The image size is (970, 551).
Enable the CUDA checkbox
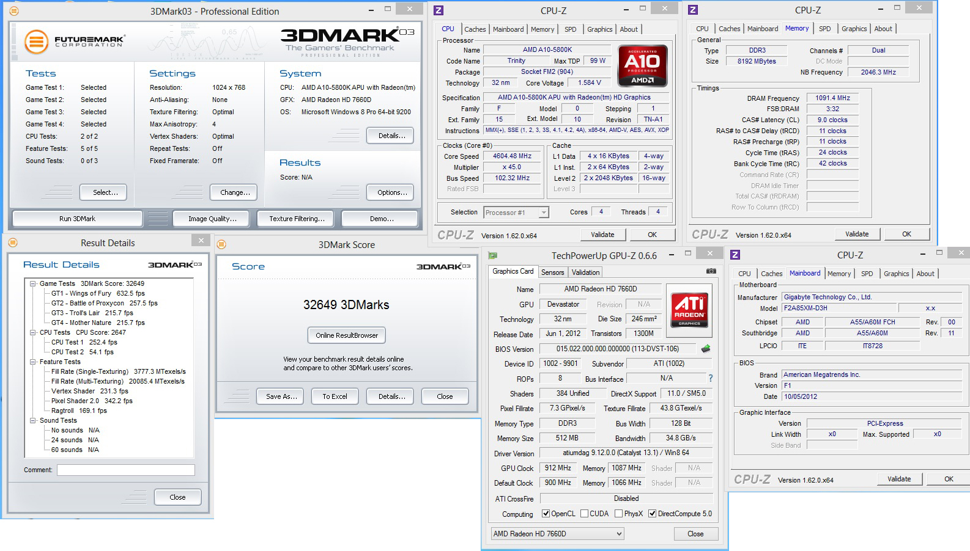point(585,514)
